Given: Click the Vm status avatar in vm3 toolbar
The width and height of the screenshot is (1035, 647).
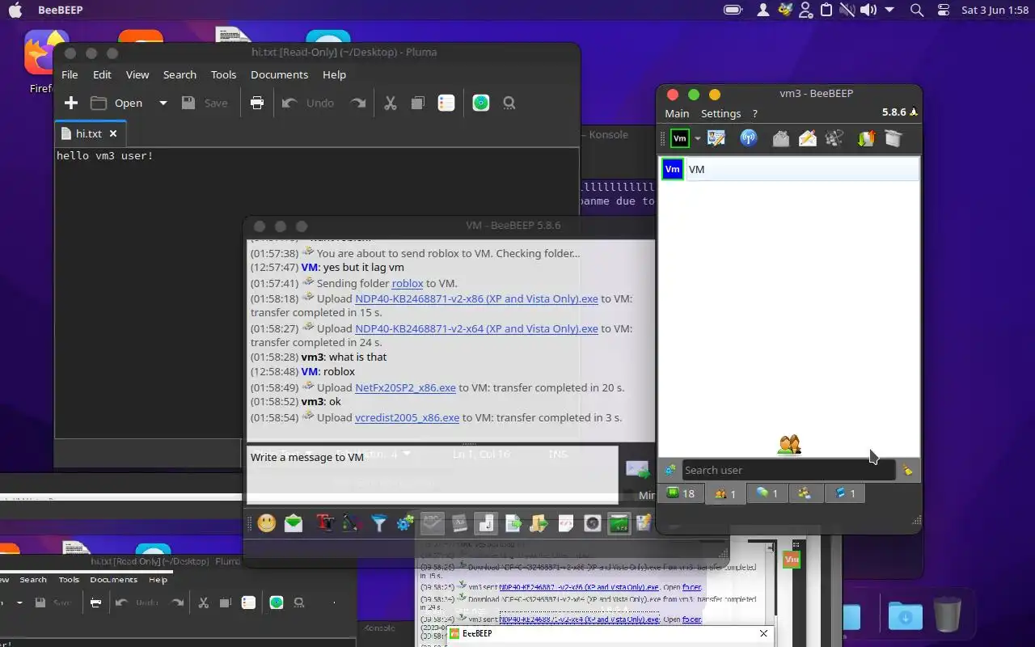Looking at the screenshot, I should click(680, 138).
